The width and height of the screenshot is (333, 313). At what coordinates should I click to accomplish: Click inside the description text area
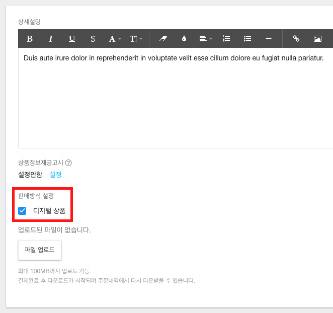176,98
